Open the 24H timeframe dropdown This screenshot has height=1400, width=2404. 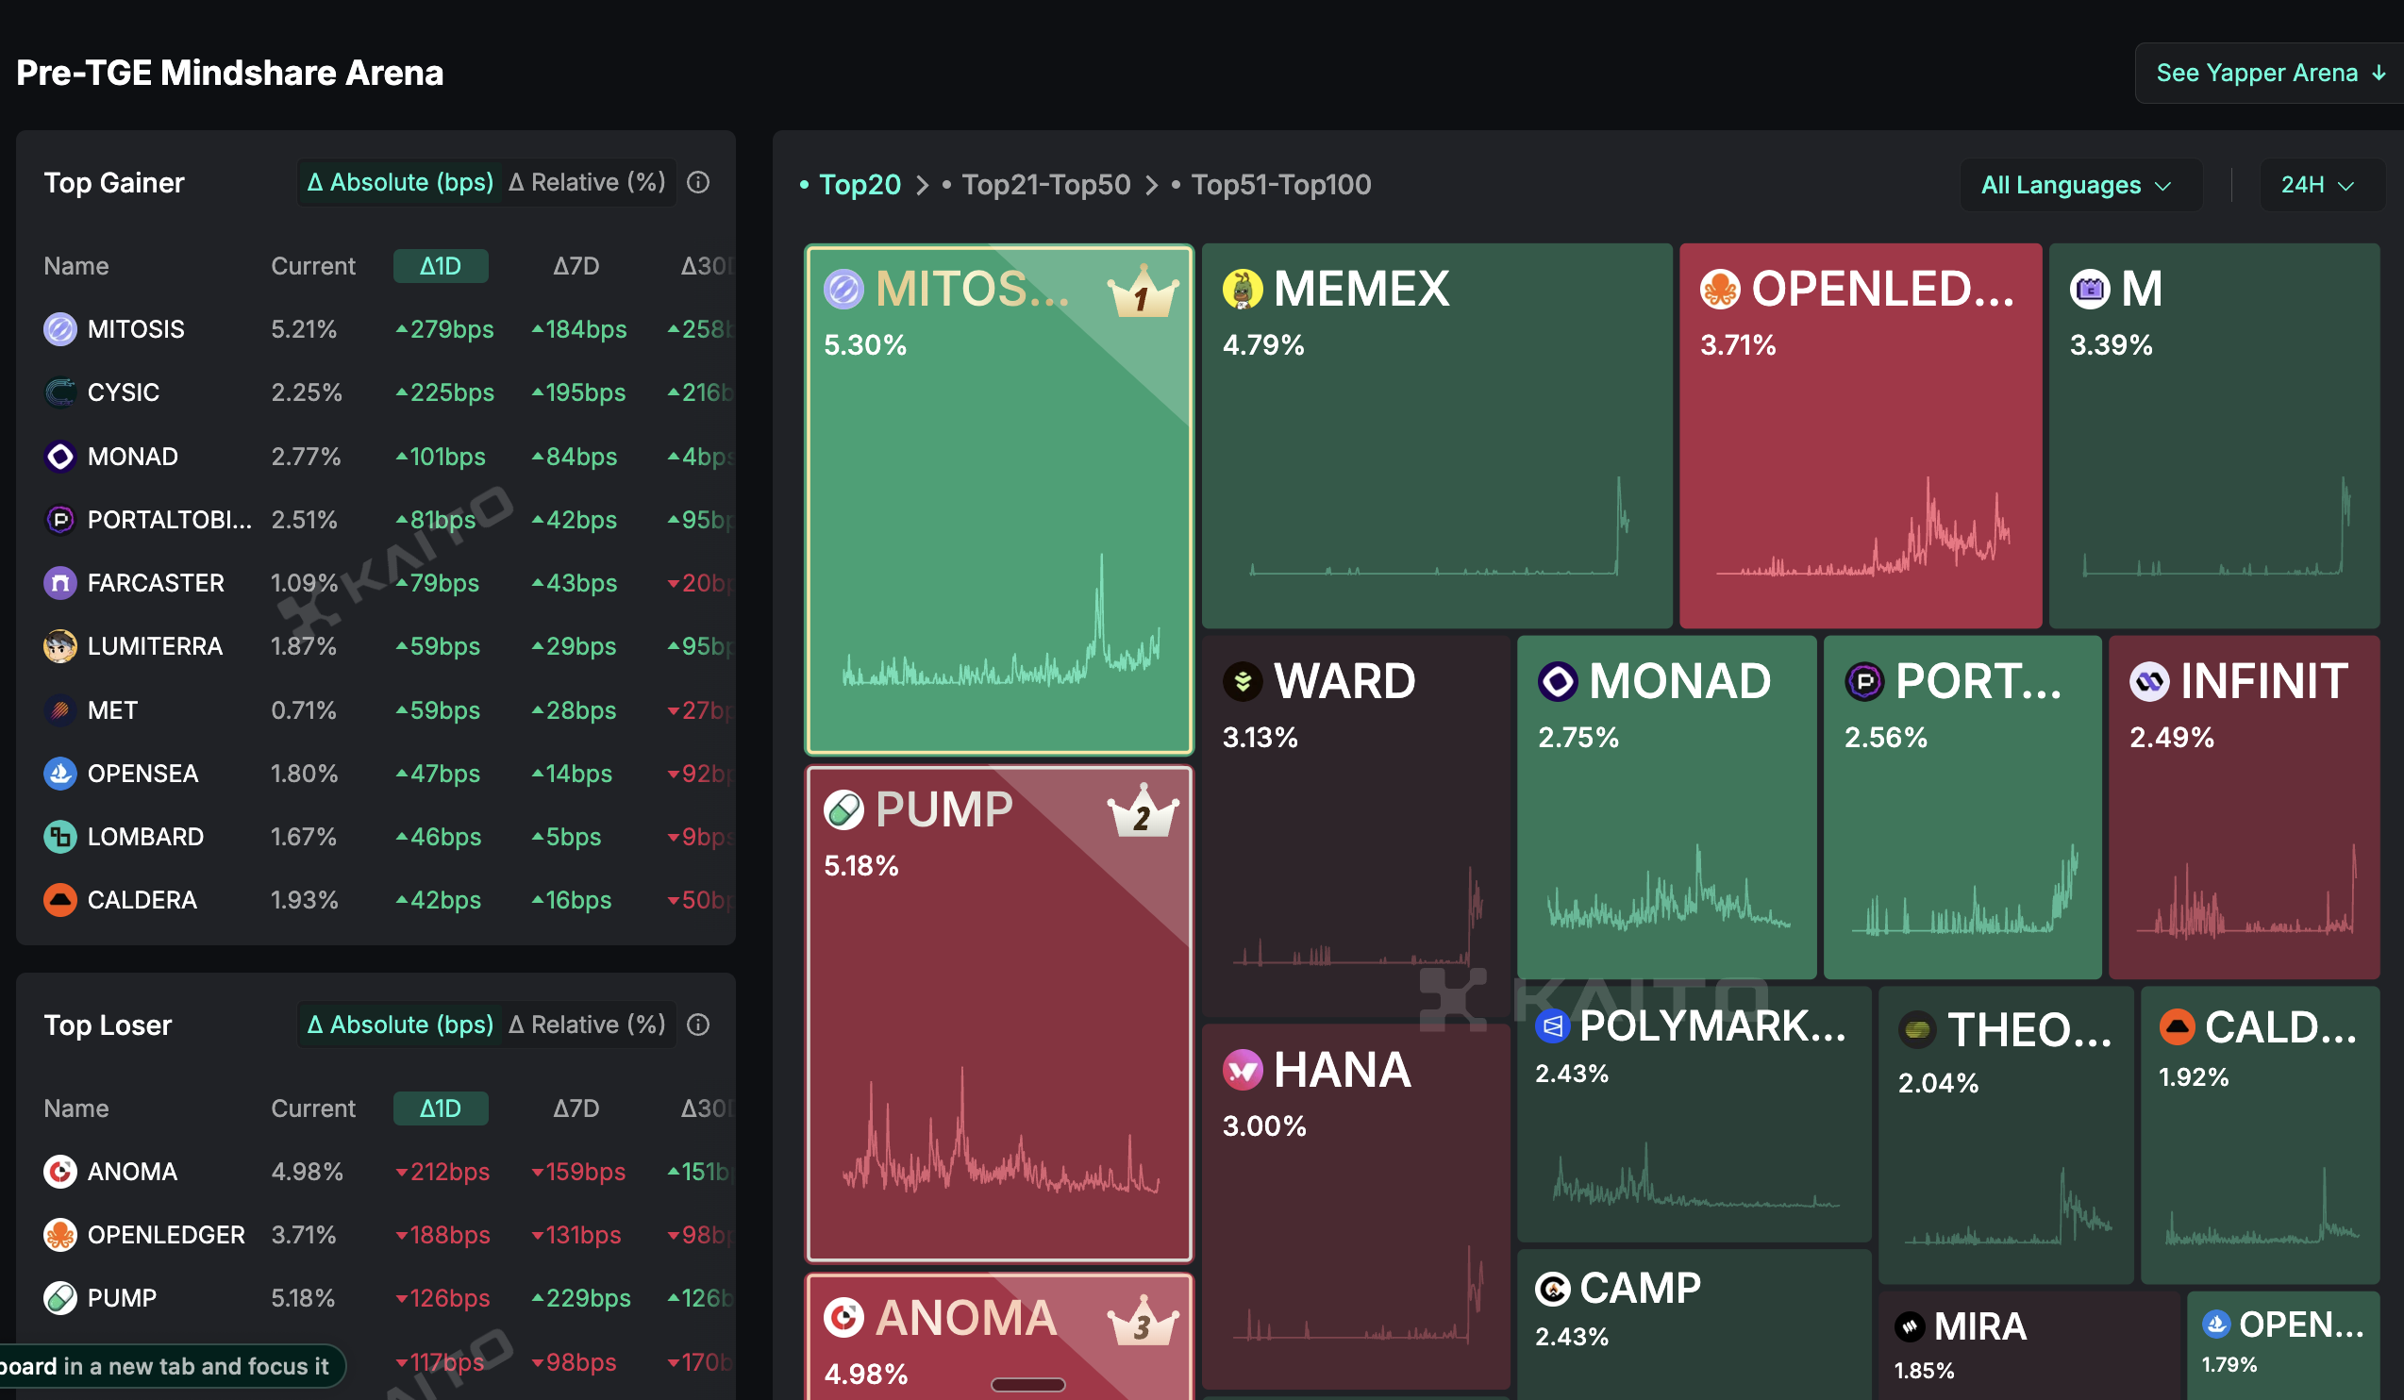[2321, 185]
